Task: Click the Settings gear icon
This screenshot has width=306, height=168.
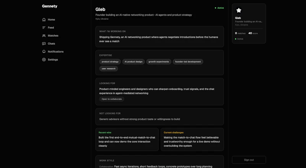Action: point(44,60)
